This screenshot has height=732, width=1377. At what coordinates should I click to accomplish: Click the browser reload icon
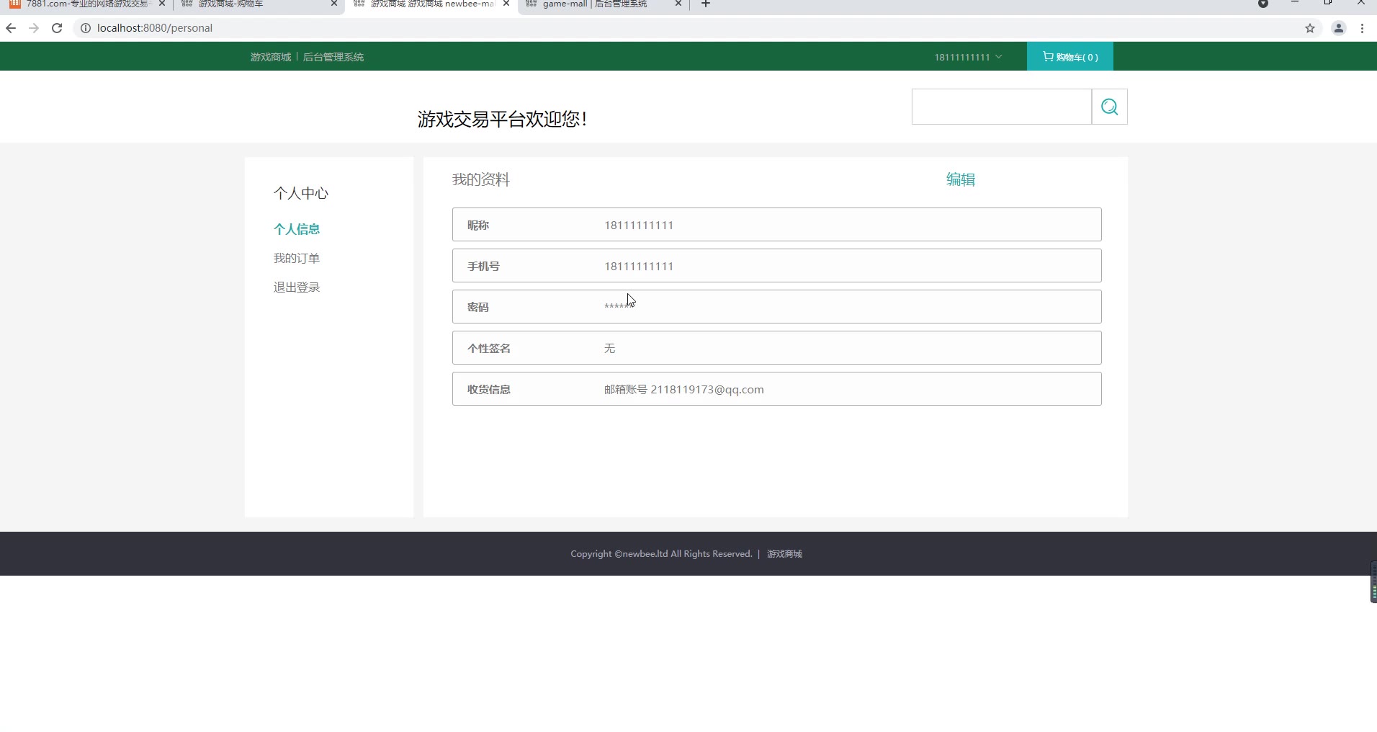point(57,28)
